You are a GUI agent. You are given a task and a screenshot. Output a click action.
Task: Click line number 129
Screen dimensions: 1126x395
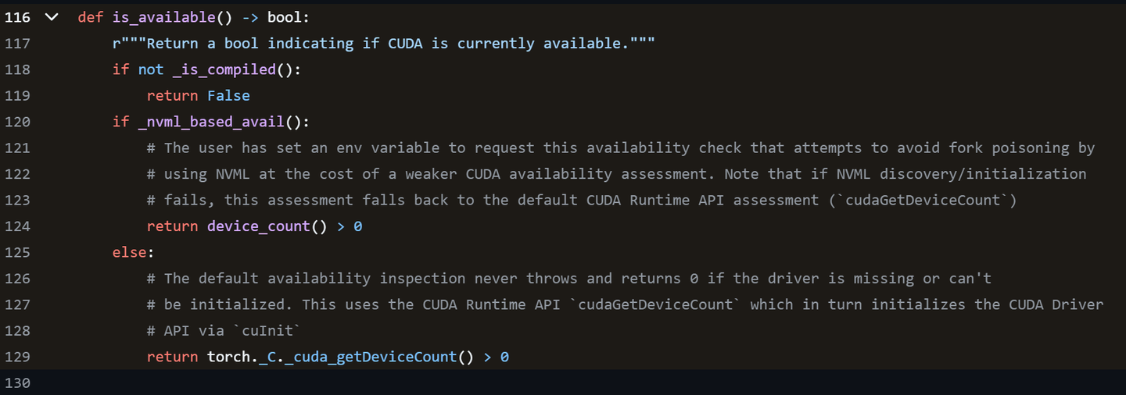[x=17, y=357]
